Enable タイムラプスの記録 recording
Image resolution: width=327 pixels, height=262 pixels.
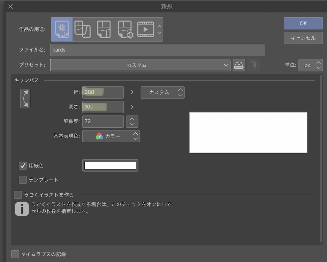click(15, 254)
